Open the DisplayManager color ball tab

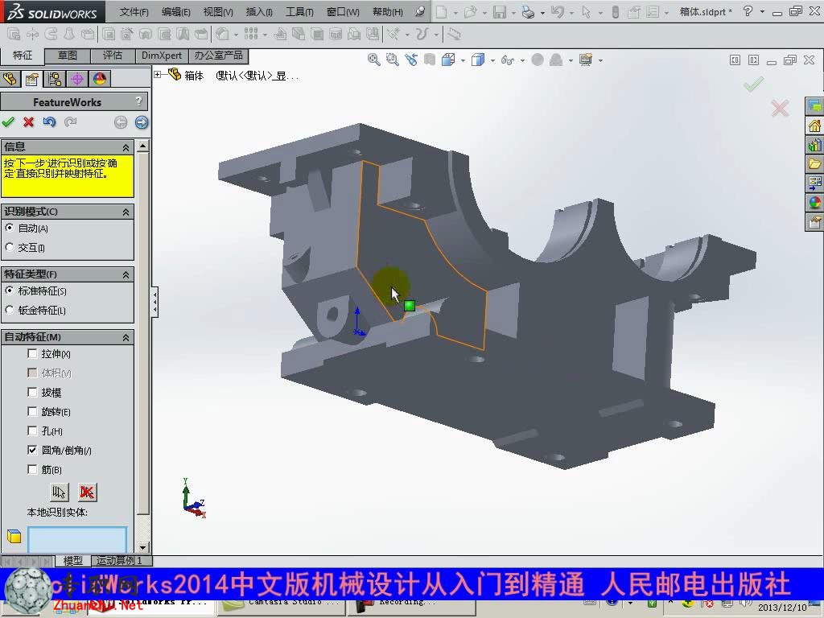point(100,79)
